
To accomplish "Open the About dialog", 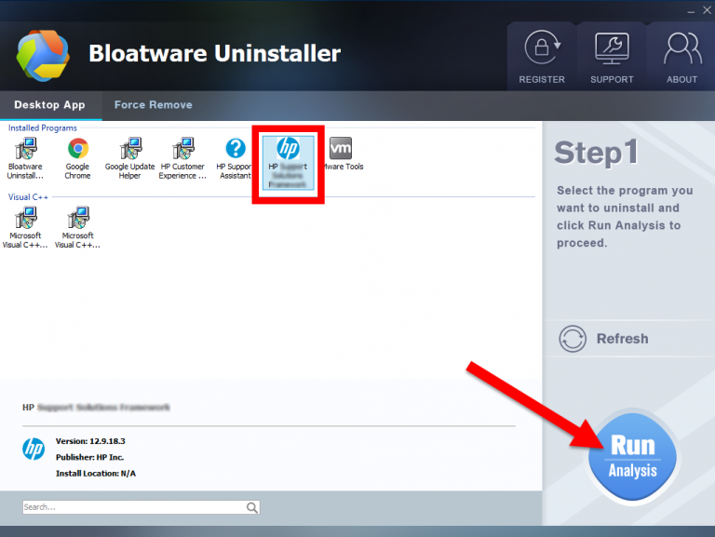I will (x=681, y=58).
